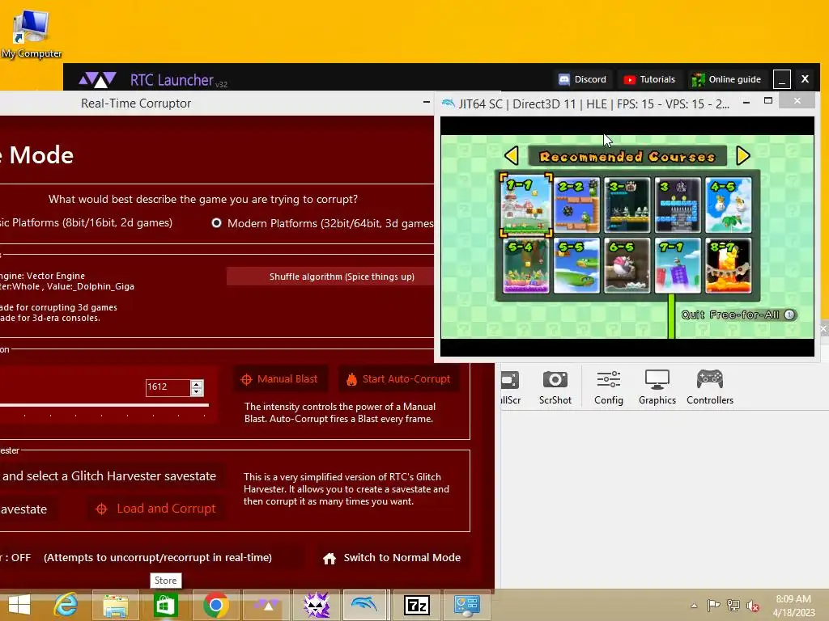829x621 pixels.
Task: Select the 2-2 course thumbnail
Action: [576, 205]
